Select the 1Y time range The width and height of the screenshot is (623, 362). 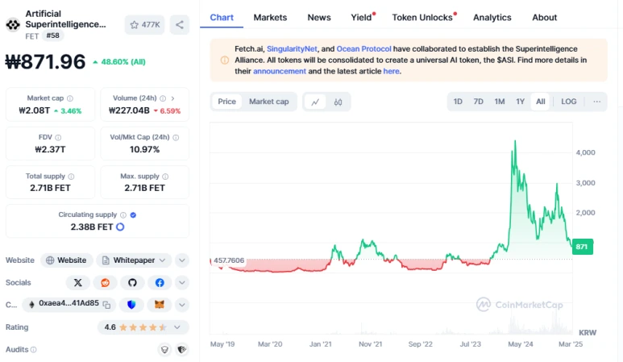click(521, 102)
